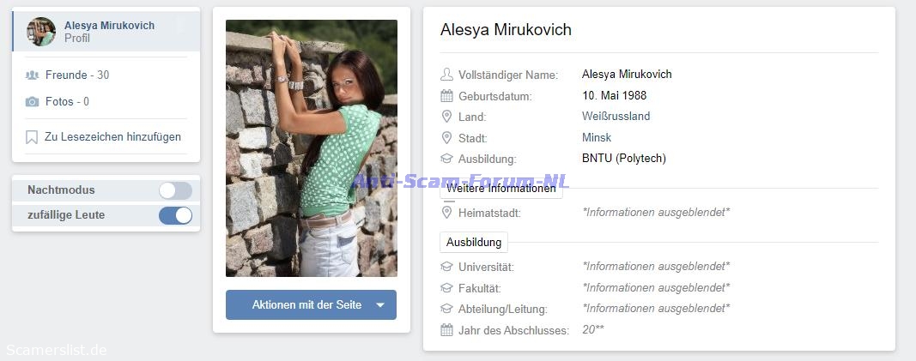
Task: Click the calendar icon next to Geburtsdatum
Action: [446, 96]
